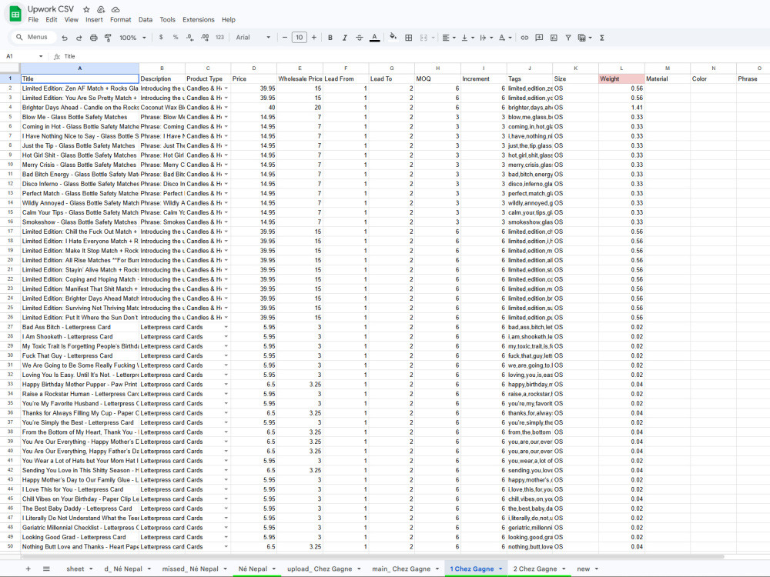Select the Paint format tool
Screen dimensions: 770x577
pyautogui.click(x=108, y=37)
